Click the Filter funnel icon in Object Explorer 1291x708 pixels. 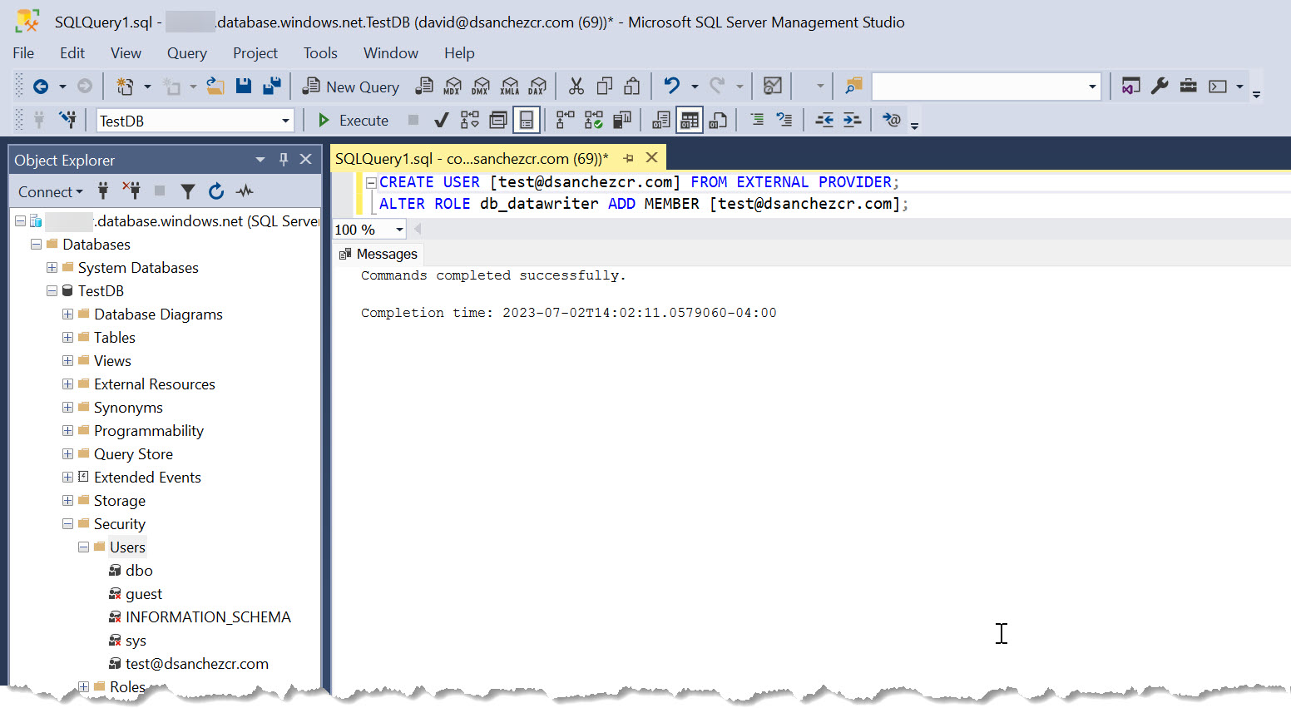click(188, 191)
